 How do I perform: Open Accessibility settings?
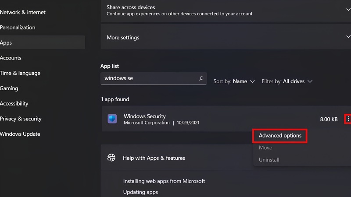[14, 103]
